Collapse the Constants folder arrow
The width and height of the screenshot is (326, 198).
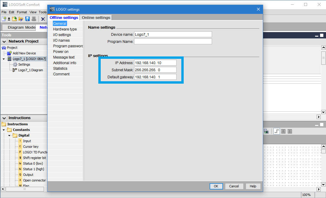[4, 130]
